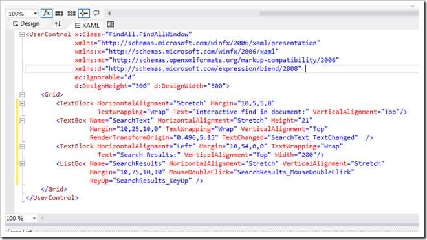Click the xmlns:mc markup-compatibility line
Image resolution: width=427 pixels, height=240 pixels.
tap(207, 60)
